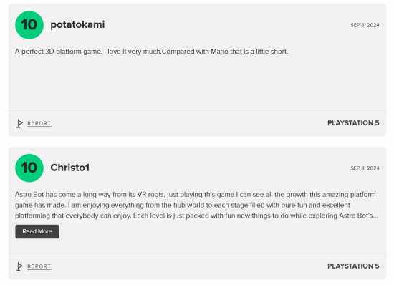Click white gap between the two review cards
Screen dimensions: 394x285
(197, 142)
